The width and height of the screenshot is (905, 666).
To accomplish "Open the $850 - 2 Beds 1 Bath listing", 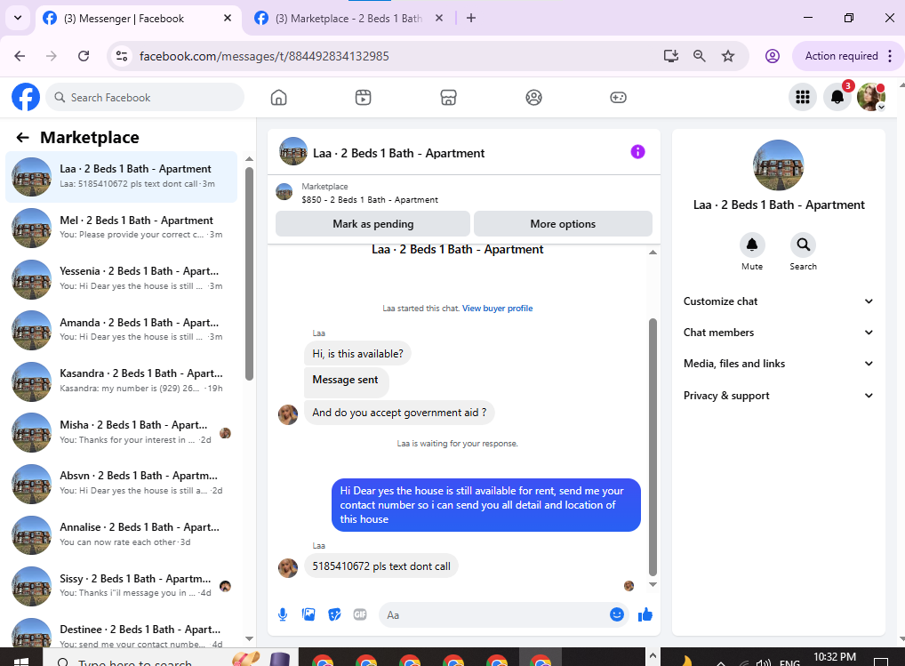I will tap(370, 200).
